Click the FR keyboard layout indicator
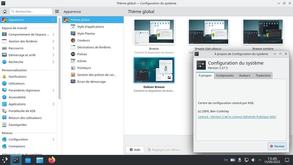This screenshot has width=293, height=165. tap(226, 160)
